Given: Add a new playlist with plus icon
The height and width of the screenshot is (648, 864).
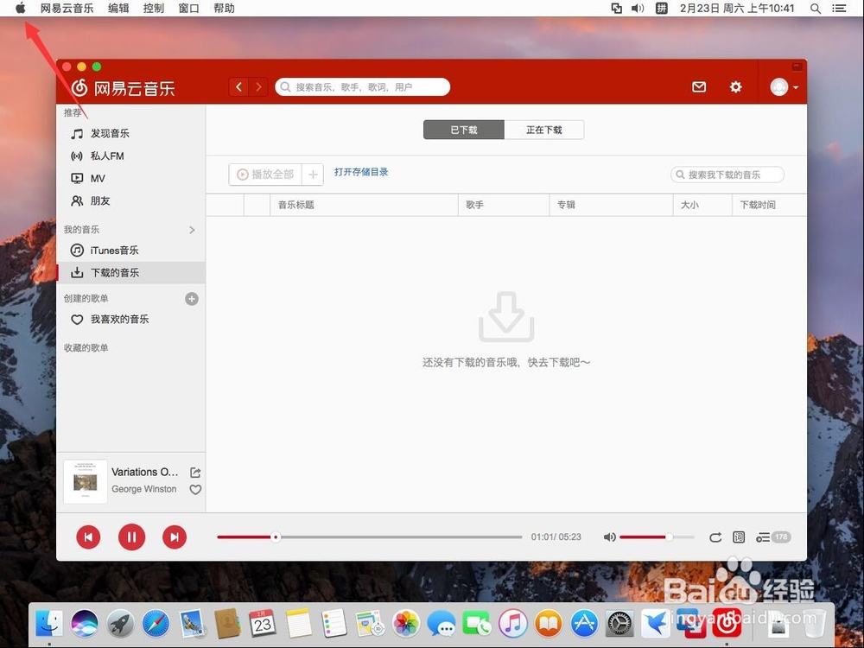Looking at the screenshot, I should tap(192, 299).
